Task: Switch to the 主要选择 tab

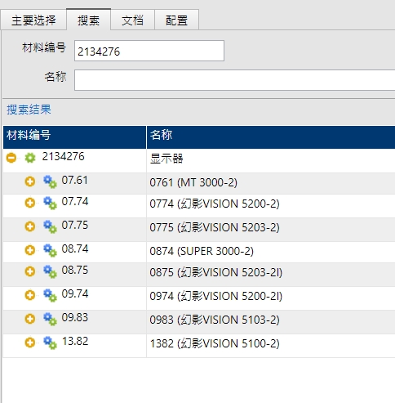Action: tap(33, 20)
